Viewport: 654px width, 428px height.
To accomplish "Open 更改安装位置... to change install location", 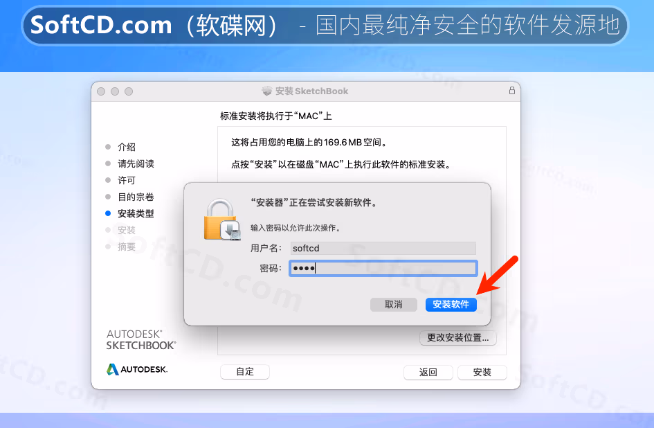I will pos(457,338).
